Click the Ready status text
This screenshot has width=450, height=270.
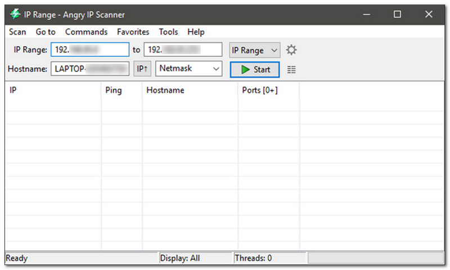pyautogui.click(x=17, y=258)
